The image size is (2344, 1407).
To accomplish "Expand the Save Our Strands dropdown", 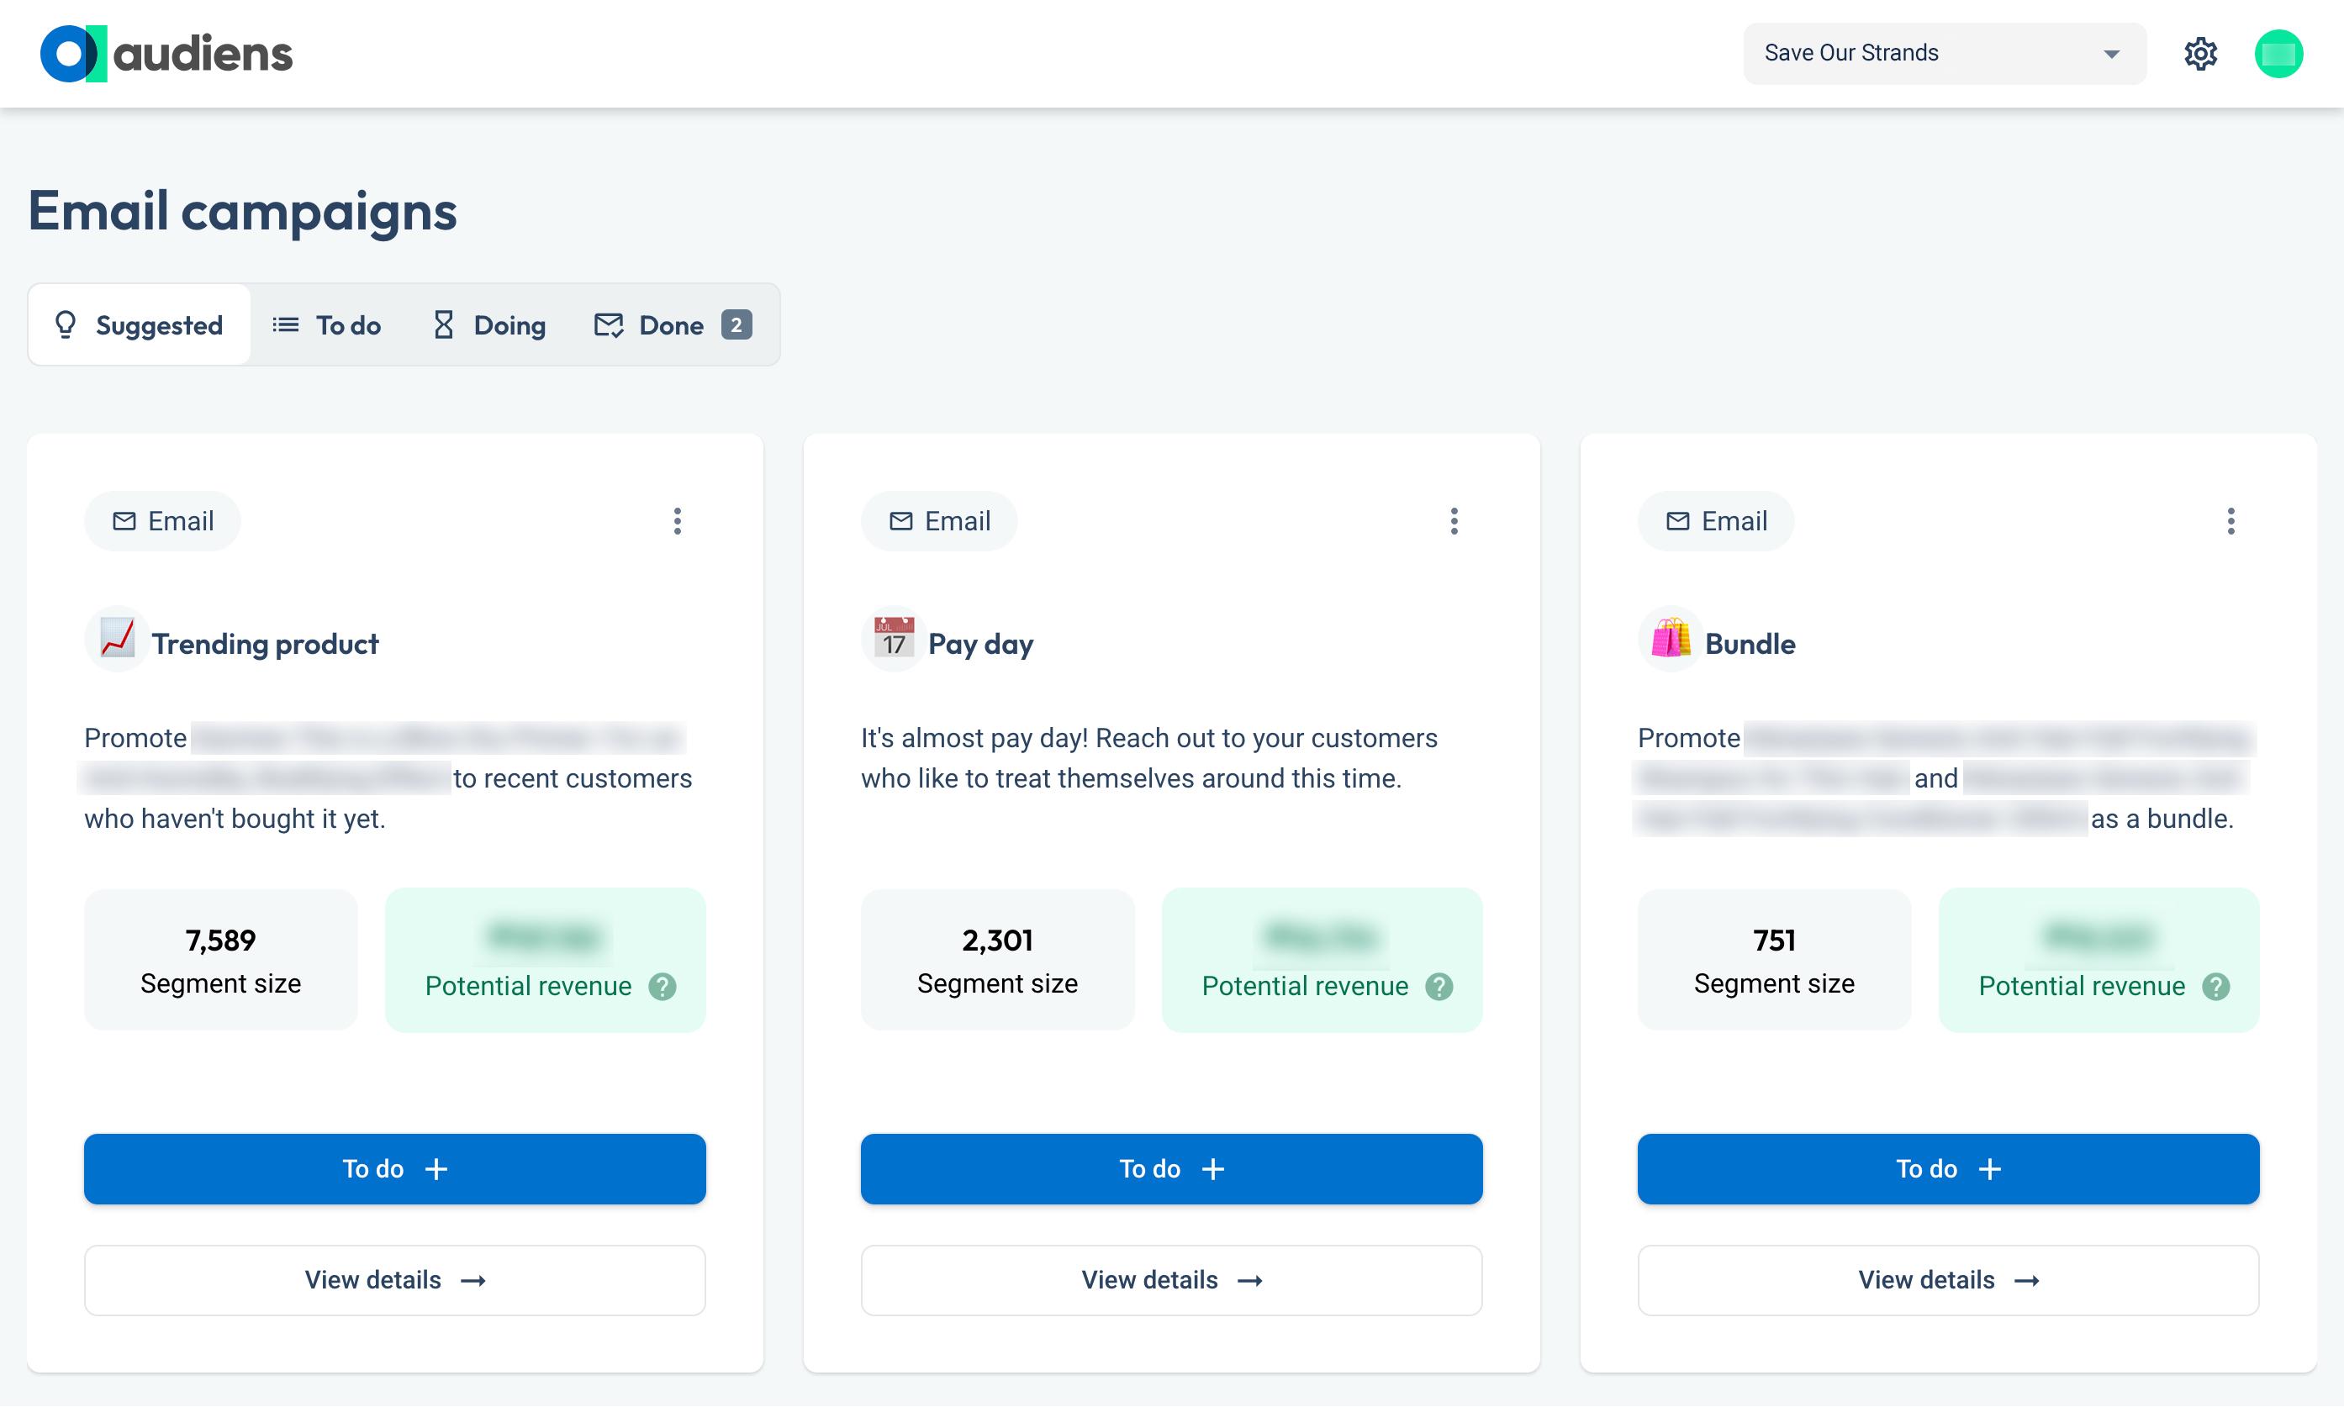I will pos(1944,54).
